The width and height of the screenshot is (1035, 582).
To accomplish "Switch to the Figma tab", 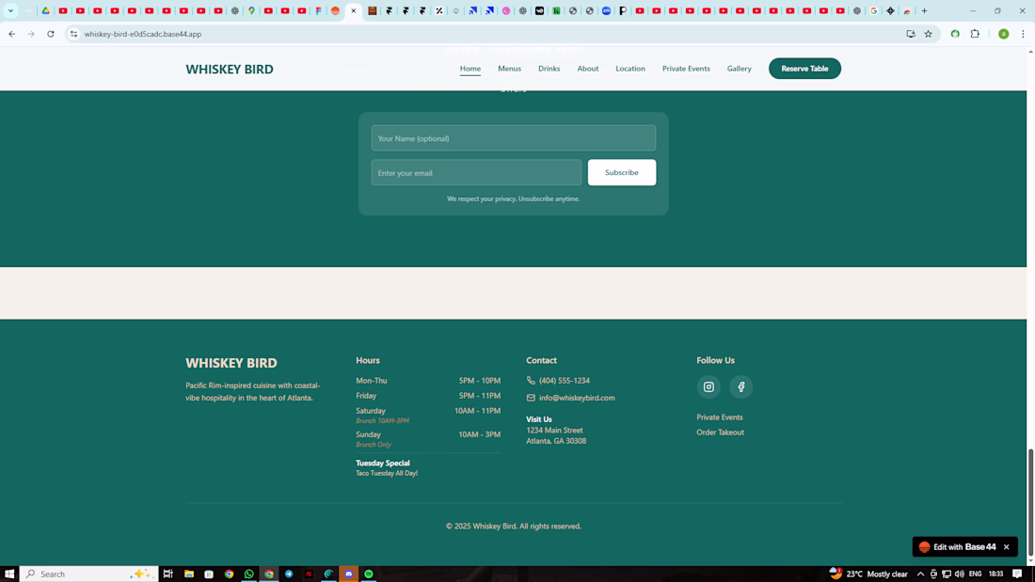I will pos(319,10).
